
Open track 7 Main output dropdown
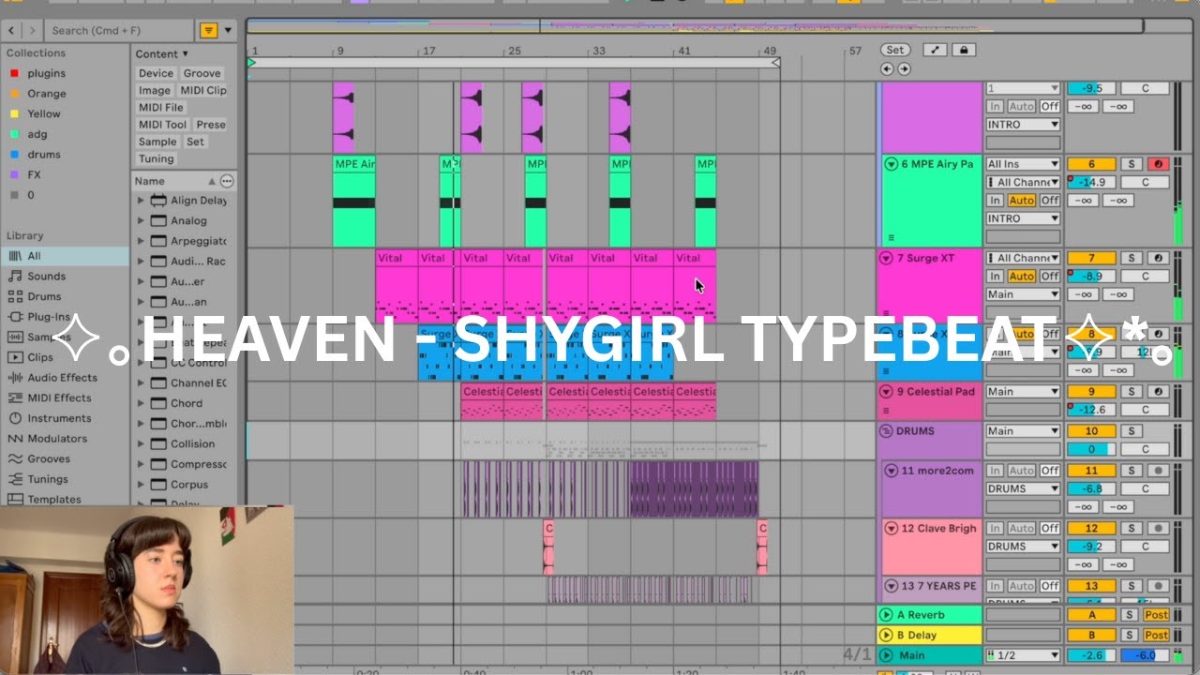[1023, 294]
